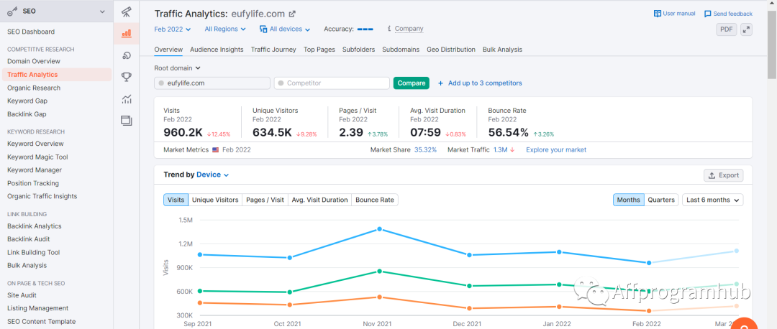777x329 pixels.
Task: Switch chart to Bounce Rate
Action: coord(375,200)
